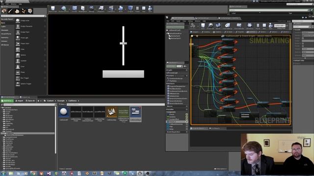Image resolution: width=314 pixels, height=176 pixels.
Task: Pause simulation in main toolbar
Action: coord(137,9)
